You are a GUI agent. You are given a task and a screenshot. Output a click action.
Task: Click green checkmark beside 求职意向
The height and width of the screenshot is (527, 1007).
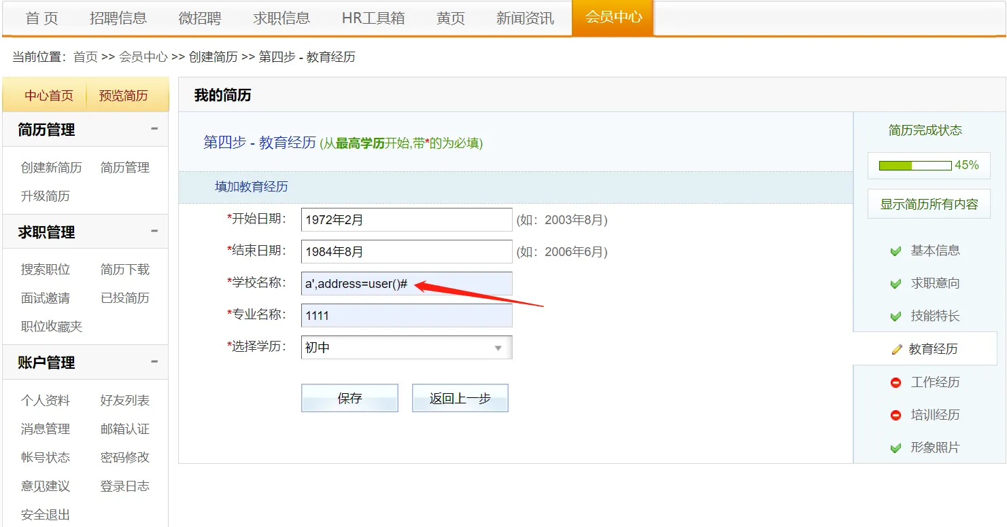click(x=895, y=284)
